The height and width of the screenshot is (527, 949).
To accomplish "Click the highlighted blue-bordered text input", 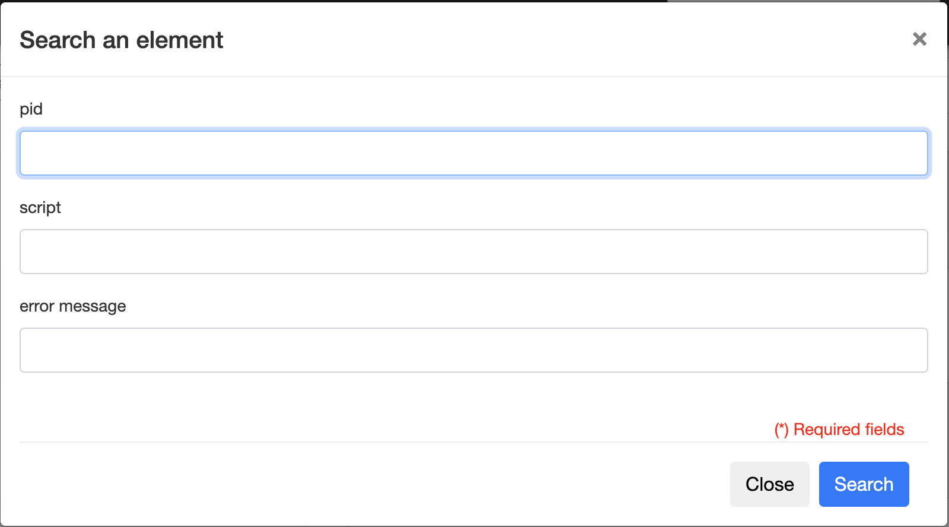I will click(473, 153).
